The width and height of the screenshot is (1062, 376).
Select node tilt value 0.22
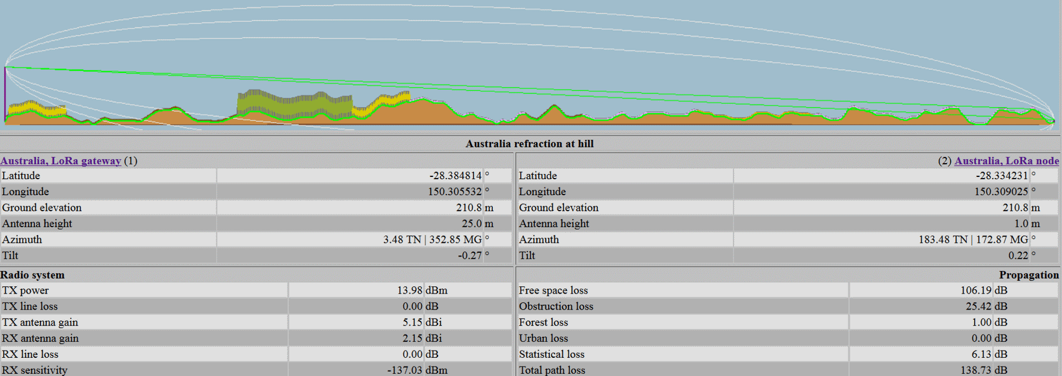[1018, 256]
